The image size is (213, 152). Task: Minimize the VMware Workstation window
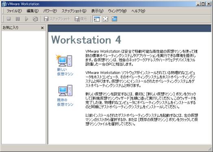[198, 4]
